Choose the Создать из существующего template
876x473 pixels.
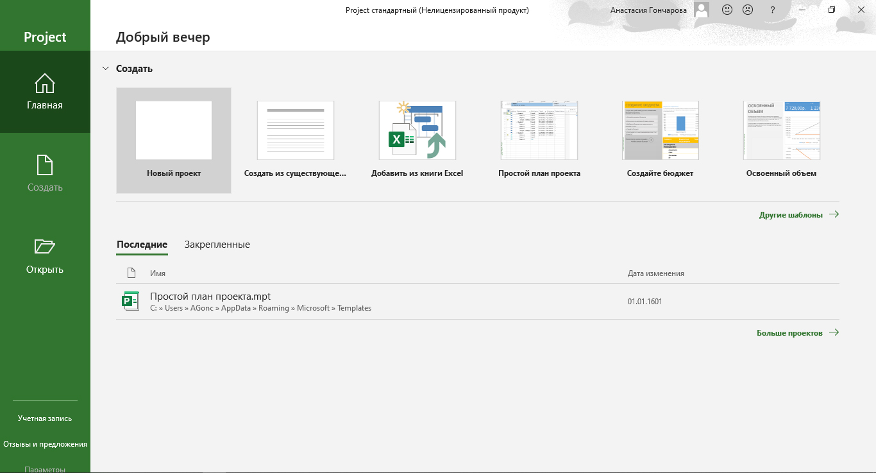(296, 140)
